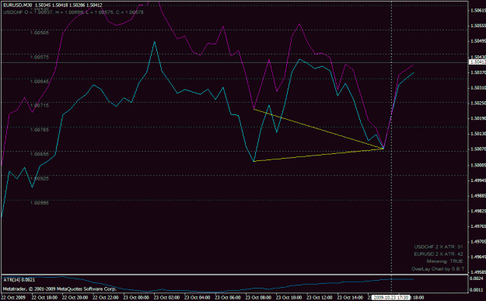486x301 pixels.
Task: Click the 1.00995 USDCHF level label
Action: tap(40, 203)
